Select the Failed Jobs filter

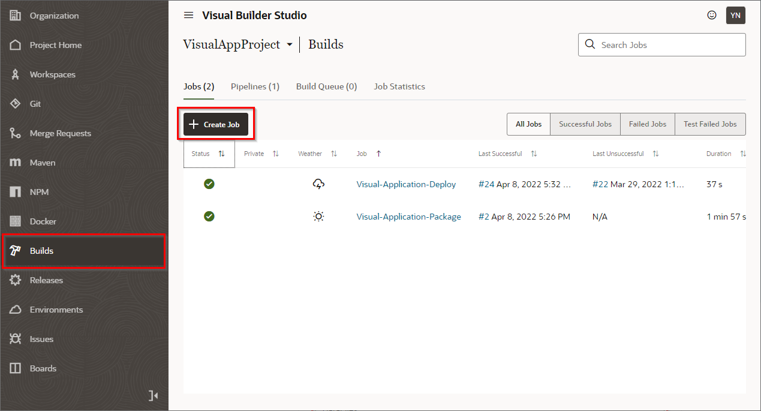point(647,124)
